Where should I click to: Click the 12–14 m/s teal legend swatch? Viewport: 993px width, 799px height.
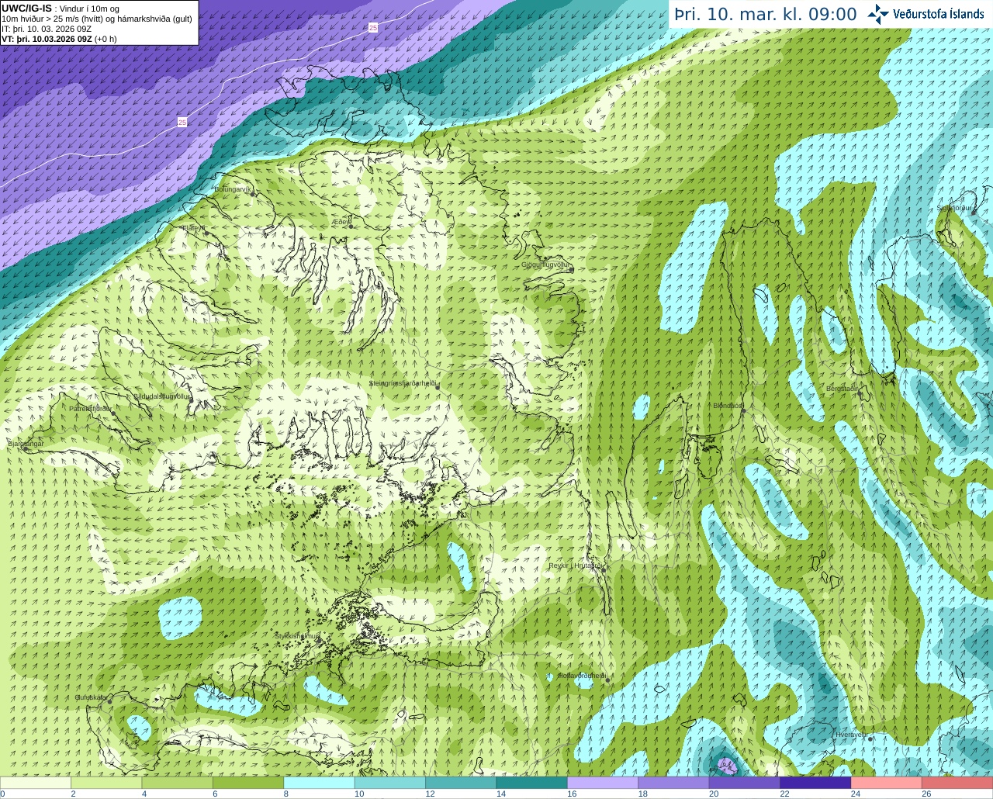coord(461,783)
